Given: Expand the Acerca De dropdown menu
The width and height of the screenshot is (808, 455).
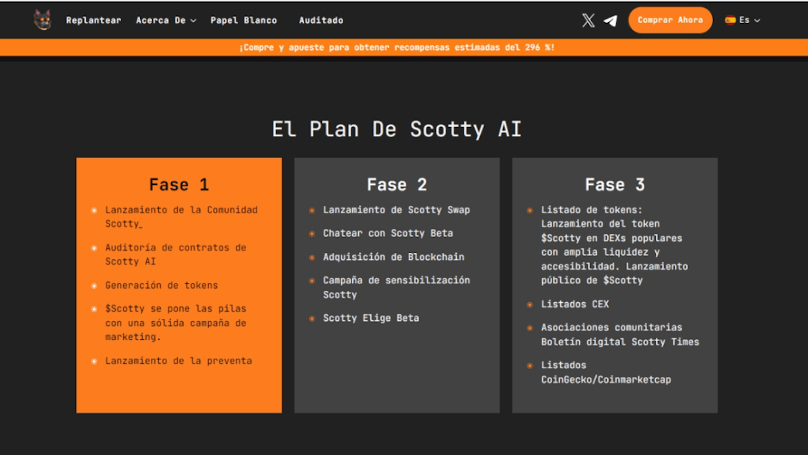Looking at the screenshot, I should [166, 20].
